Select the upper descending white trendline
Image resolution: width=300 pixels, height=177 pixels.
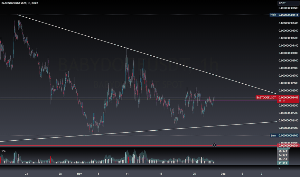click(147, 54)
